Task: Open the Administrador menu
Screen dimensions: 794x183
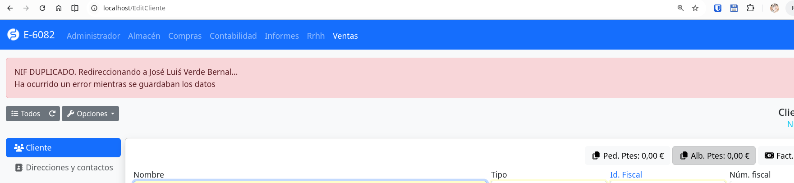Action: [93, 36]
